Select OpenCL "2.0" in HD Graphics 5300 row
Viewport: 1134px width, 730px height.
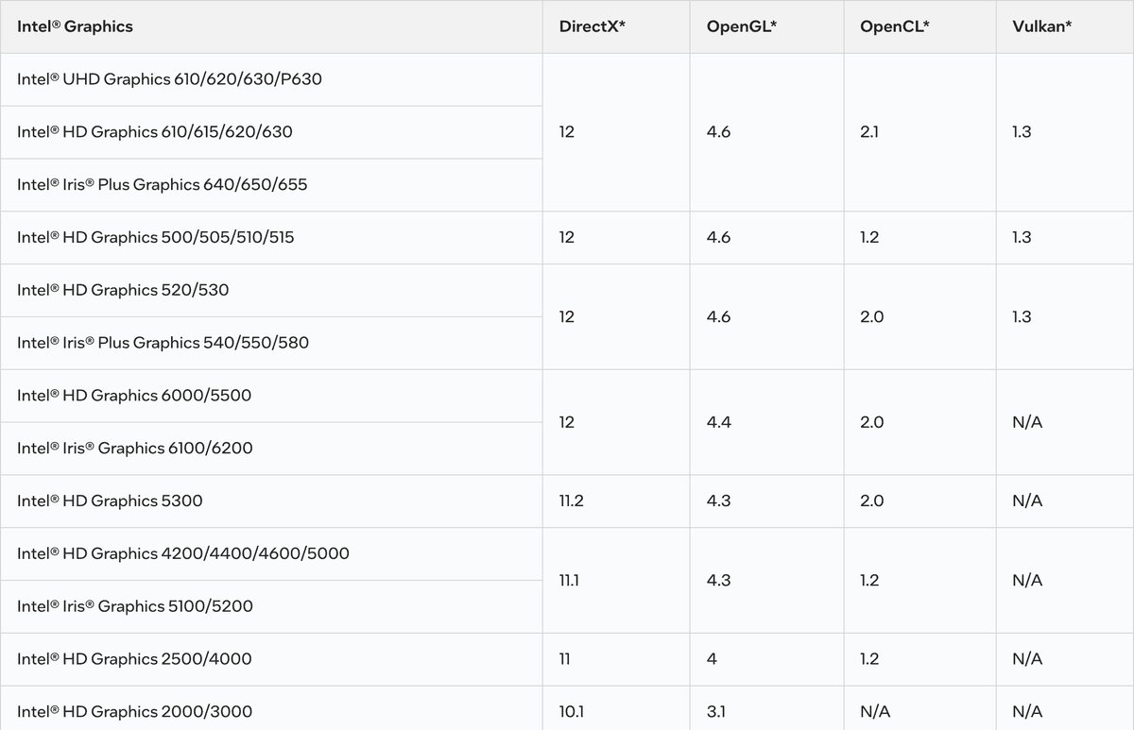[872, 501]
